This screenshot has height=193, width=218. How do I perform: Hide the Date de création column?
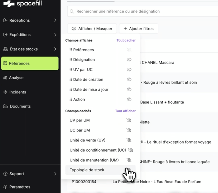[x=129, y=79]
